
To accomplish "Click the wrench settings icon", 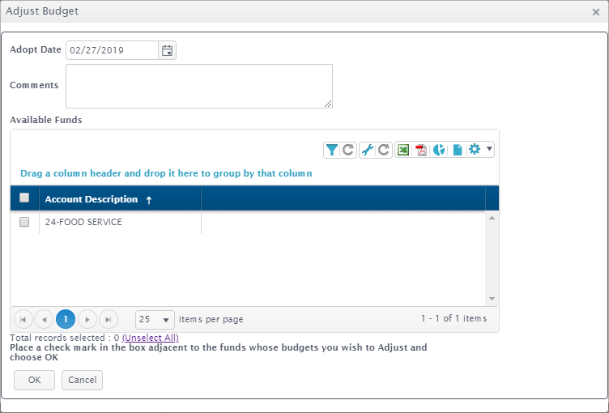I will 367,150.
